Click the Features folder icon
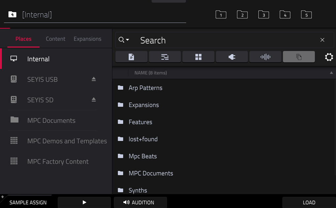Screen dimensions: 336x208 (120, 122)
